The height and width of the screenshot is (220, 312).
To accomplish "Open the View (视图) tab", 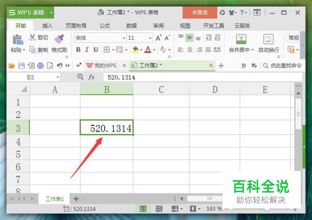I will (185, 26).
